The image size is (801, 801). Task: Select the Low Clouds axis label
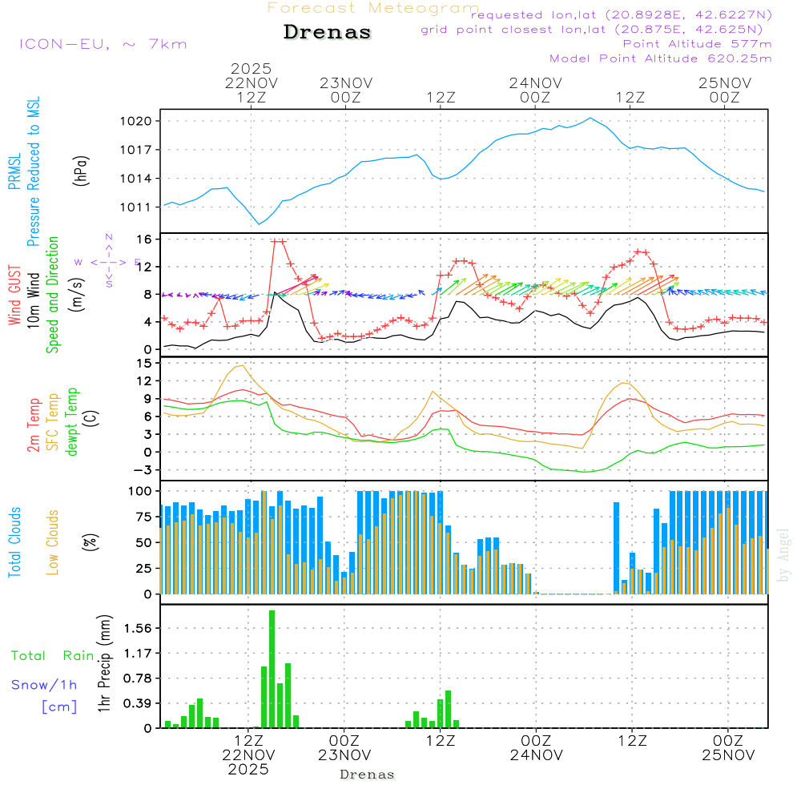[x=53, y=542]
